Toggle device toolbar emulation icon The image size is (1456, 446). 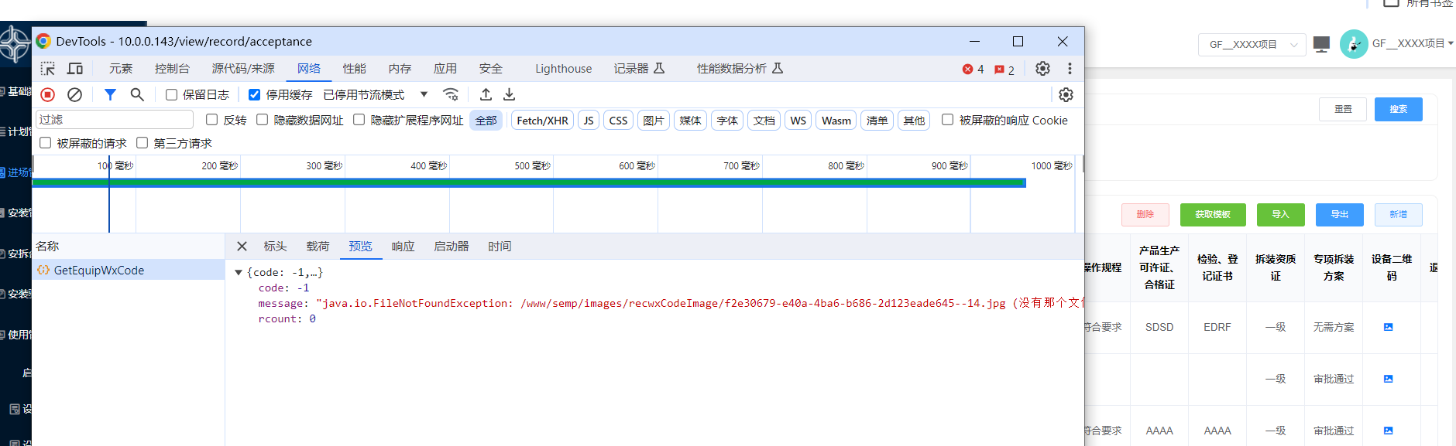pyautogui.click(x=75, y=69)
